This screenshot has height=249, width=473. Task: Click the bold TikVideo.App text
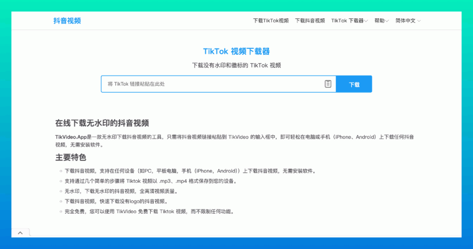[71, 137]
